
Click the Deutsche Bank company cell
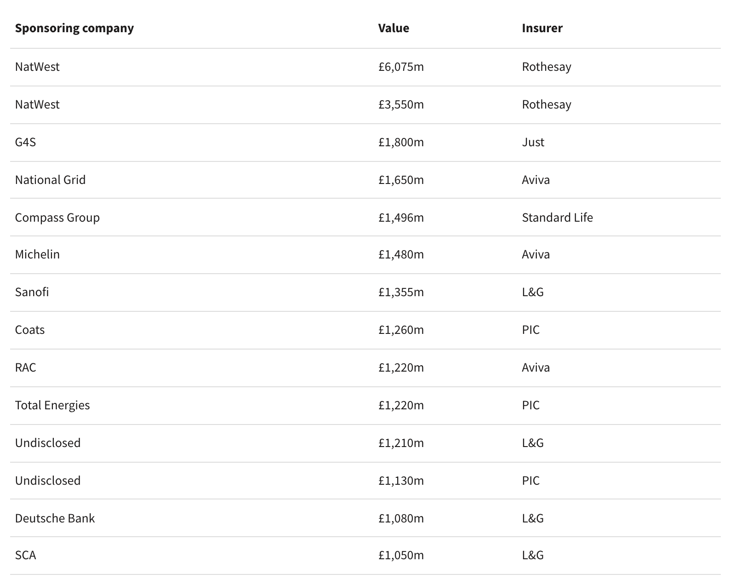tap(55, 518)
